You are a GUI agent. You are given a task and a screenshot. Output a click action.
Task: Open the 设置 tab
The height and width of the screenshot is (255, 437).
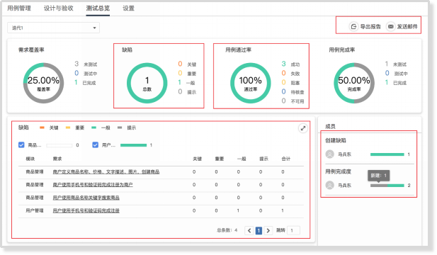coord(128,8)
